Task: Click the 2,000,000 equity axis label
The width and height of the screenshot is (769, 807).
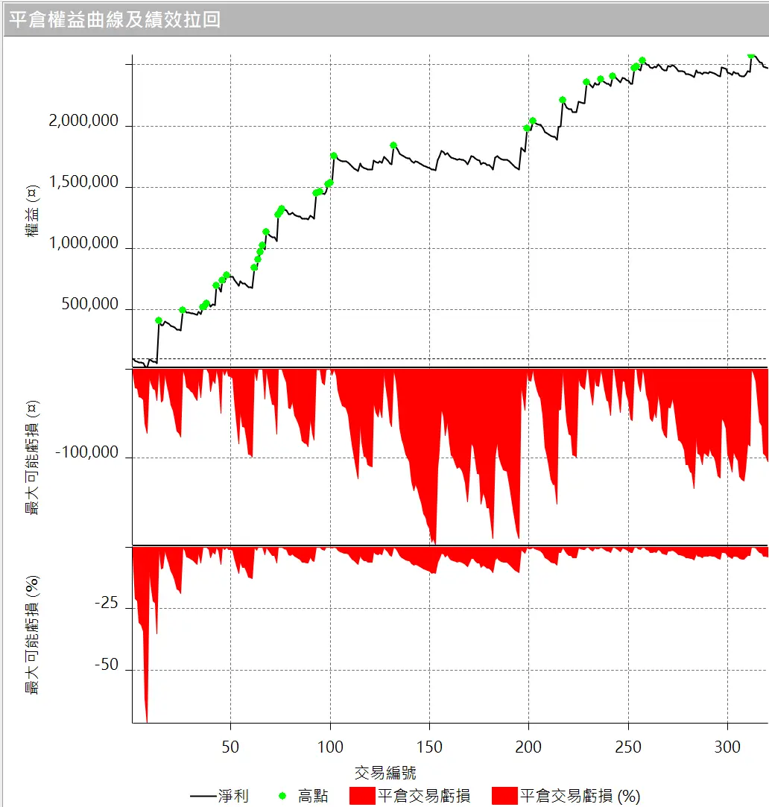Action: coord(83,121)
